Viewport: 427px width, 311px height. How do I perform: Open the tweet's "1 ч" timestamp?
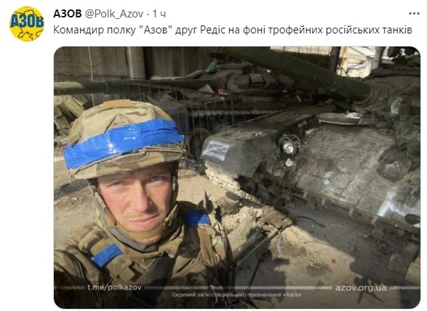[x=159, y=14]
